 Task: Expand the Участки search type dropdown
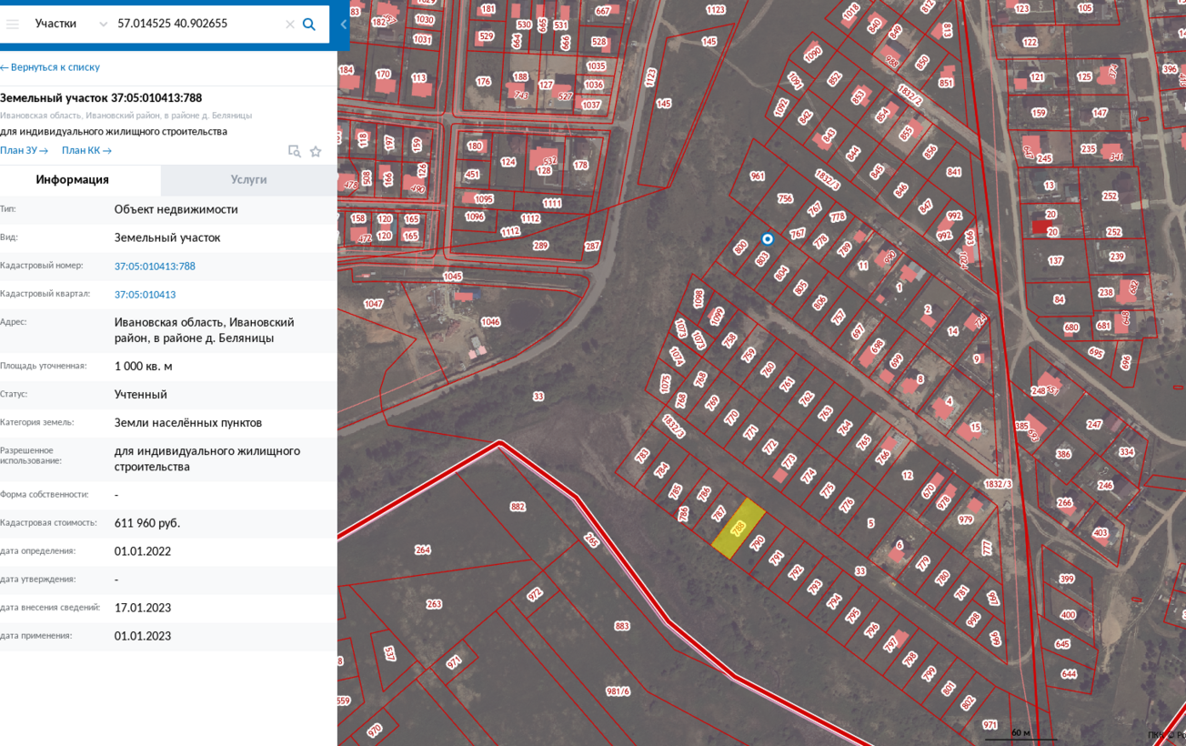coord(71,25)
